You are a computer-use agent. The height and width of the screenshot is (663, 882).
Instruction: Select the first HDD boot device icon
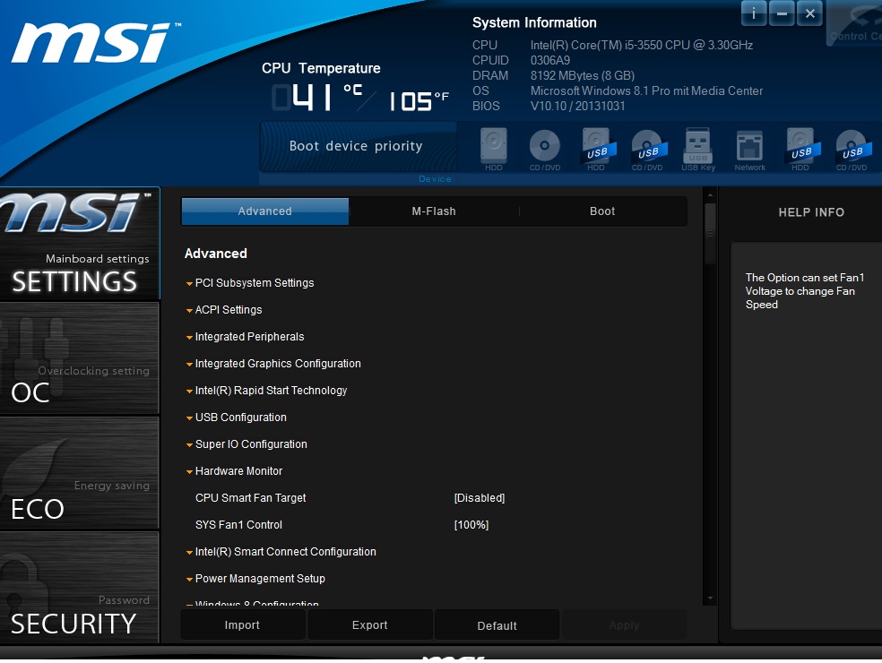click(x=493, y=149)
